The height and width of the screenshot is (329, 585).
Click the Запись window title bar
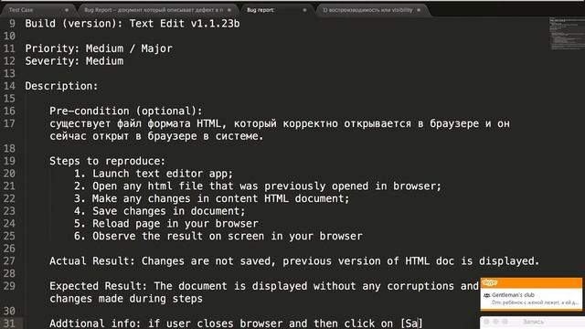point(532,323)
